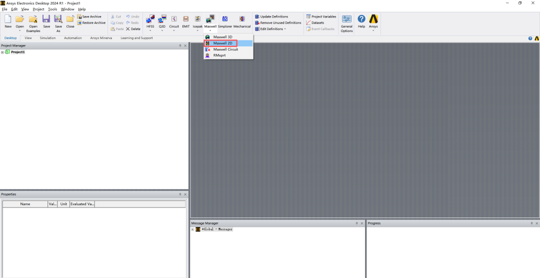The height and width of the screenshot is (278, 540).
Task: Select Maxwell Circuit from dropdown
Action: tap(228, 49)
